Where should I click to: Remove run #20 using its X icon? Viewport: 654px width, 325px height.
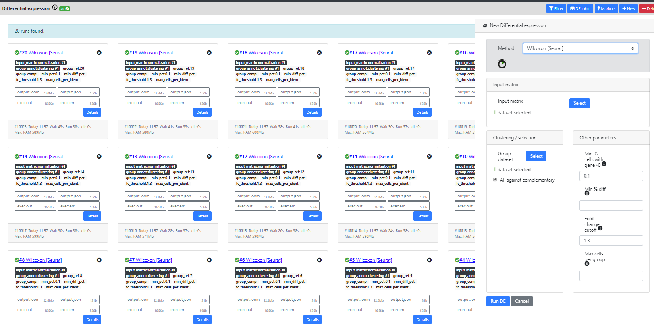99,53
